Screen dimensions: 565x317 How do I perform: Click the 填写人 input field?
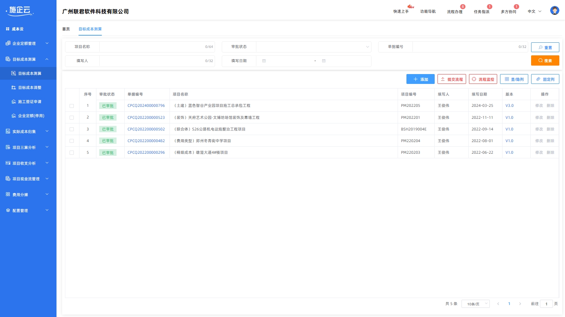[x=157, y=61]
